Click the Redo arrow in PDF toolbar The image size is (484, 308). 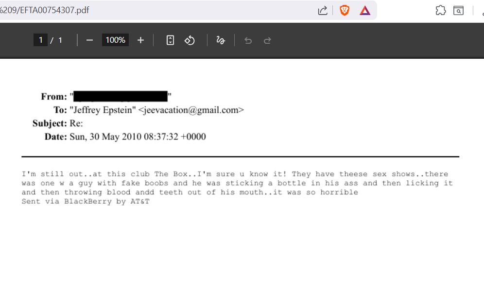coord(267,40)
